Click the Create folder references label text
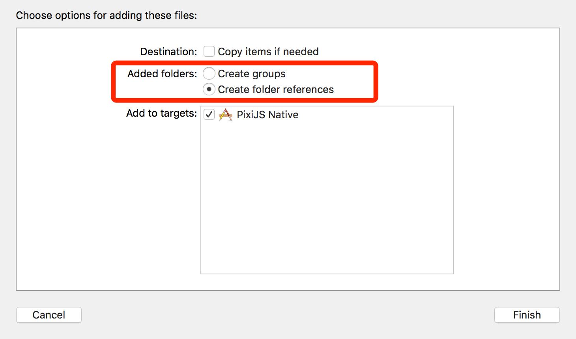This screenshot has height=339, width=576. (276, 89)
